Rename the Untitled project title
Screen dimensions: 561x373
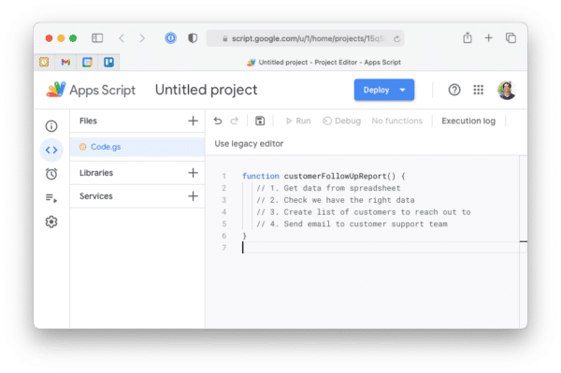(206, 90)
